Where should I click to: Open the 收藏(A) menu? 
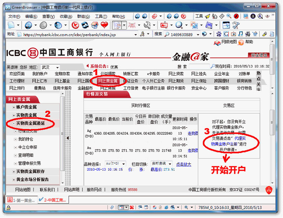(66, 17)
